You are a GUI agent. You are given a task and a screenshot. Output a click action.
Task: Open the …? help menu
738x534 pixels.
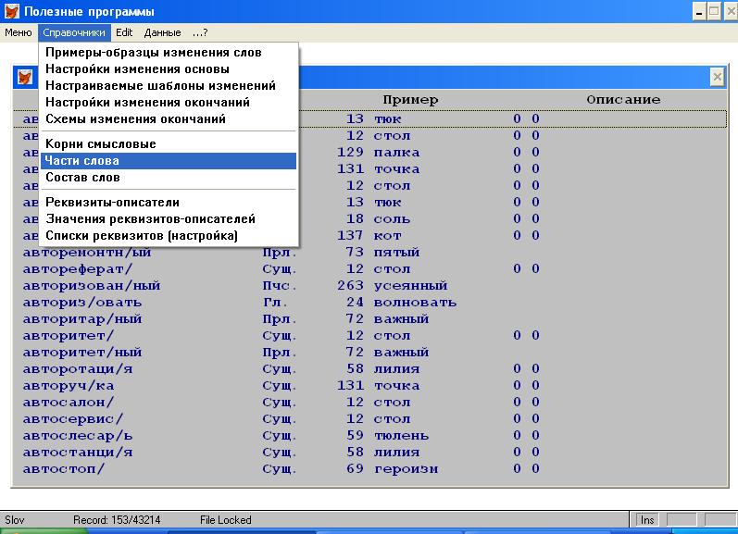point(200,32)
